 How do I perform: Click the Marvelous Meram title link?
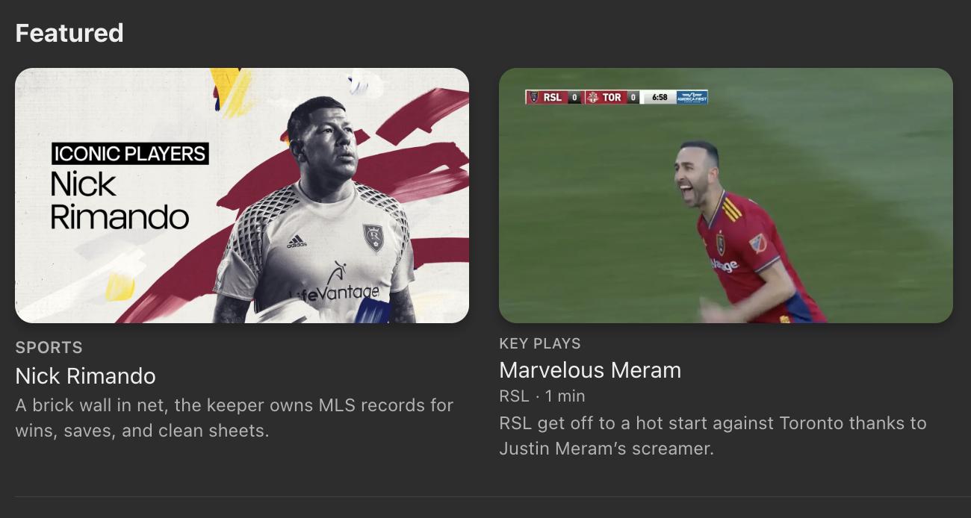pyautogui.click(x=591, y=370)
